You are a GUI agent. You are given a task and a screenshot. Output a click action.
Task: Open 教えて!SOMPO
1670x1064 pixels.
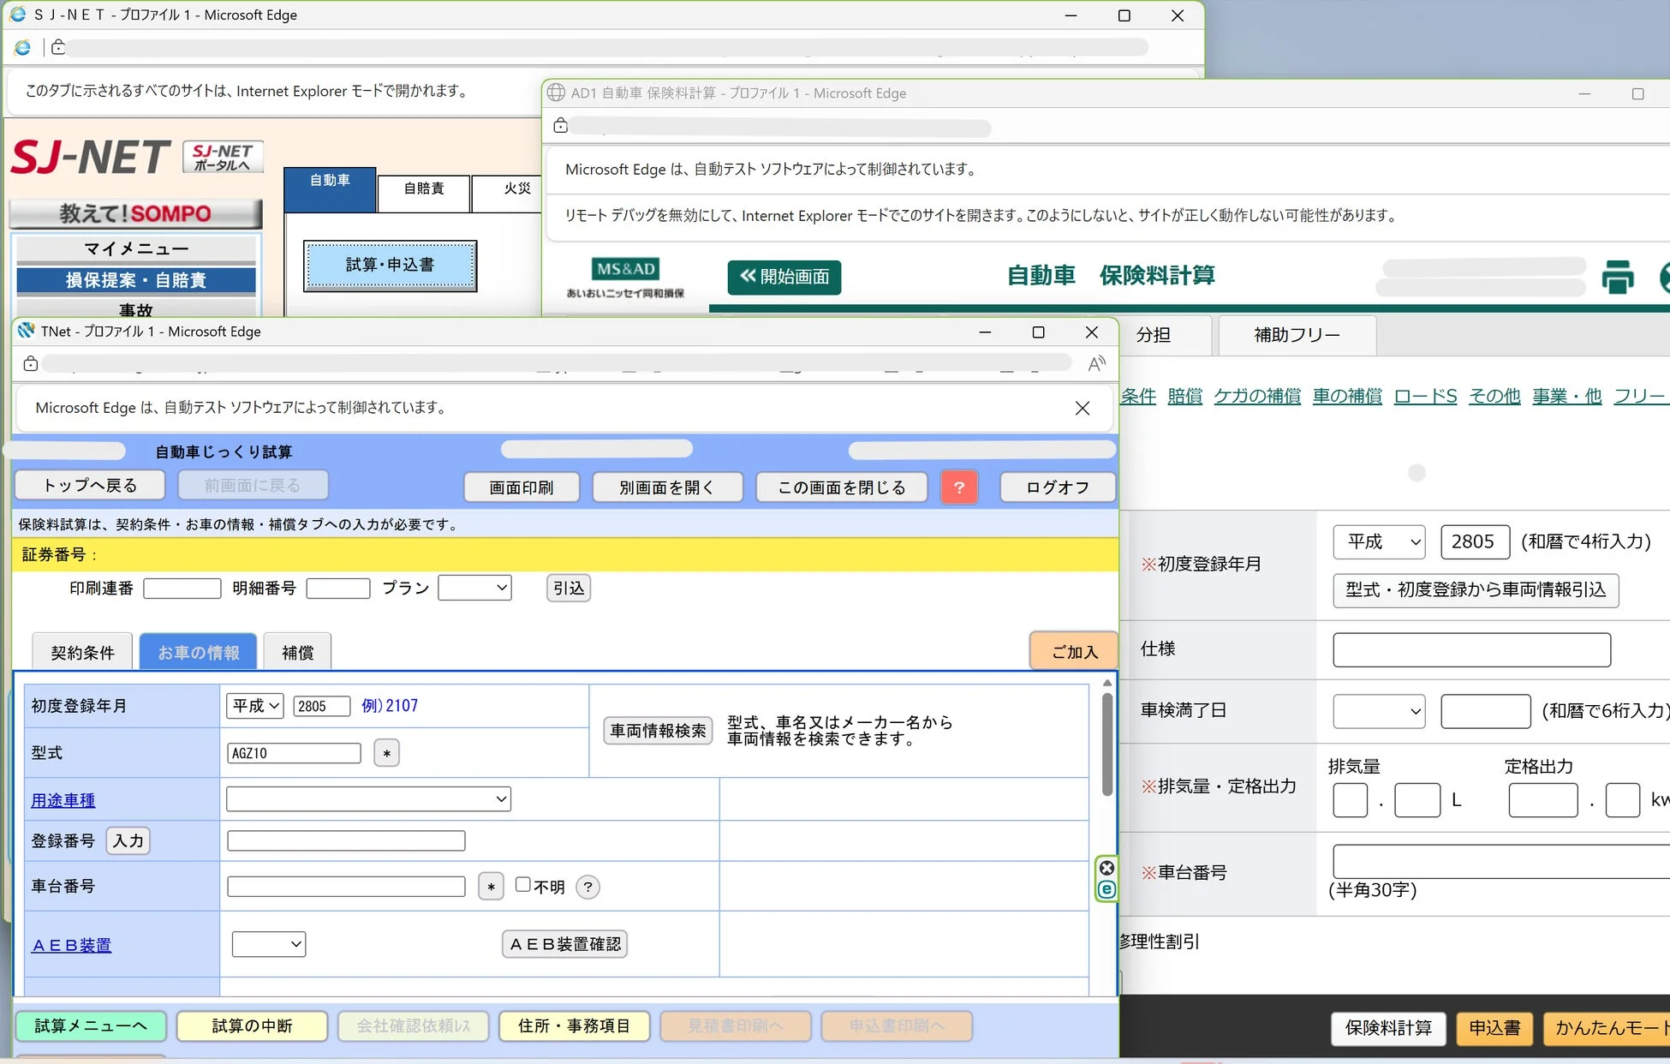[x=136, y=213]
